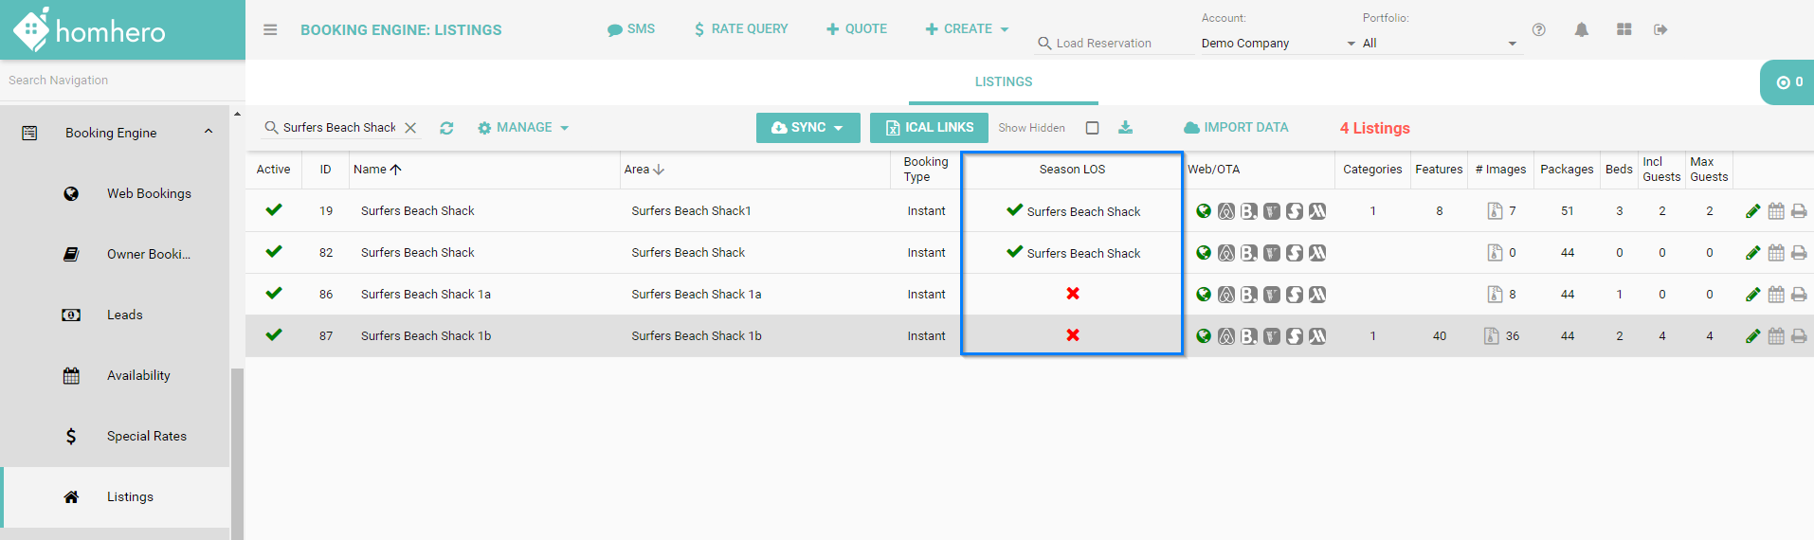Print listing 82 using printer icon
The image size is (1814, 540).
[x=1799, y=253]
